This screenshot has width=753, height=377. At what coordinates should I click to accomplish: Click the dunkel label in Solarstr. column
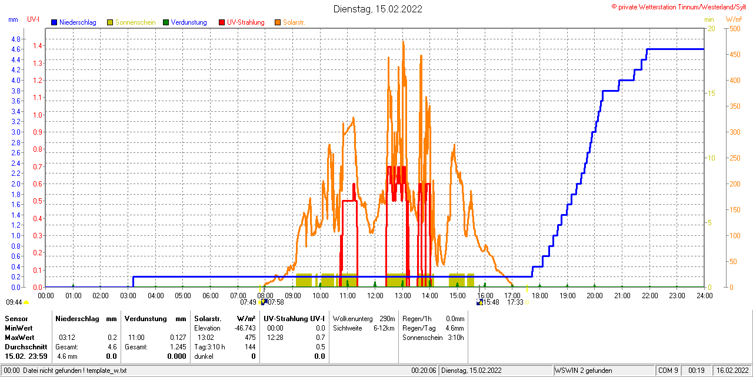(x=204, y=356)
